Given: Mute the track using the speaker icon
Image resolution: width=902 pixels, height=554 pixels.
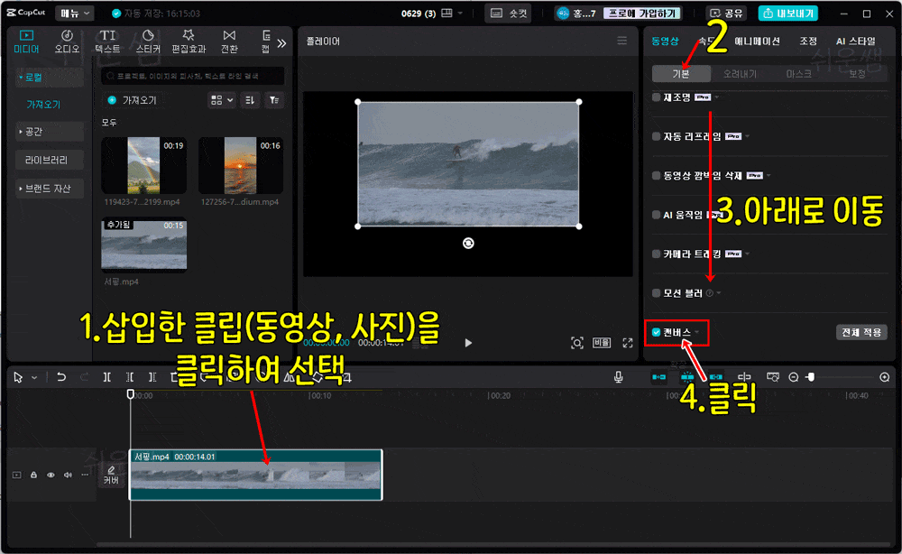Looking at the screenshot, I should tap(67, 474).
